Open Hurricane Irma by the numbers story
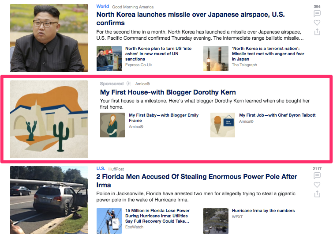The image size is (333, 239). pos(263,211)
